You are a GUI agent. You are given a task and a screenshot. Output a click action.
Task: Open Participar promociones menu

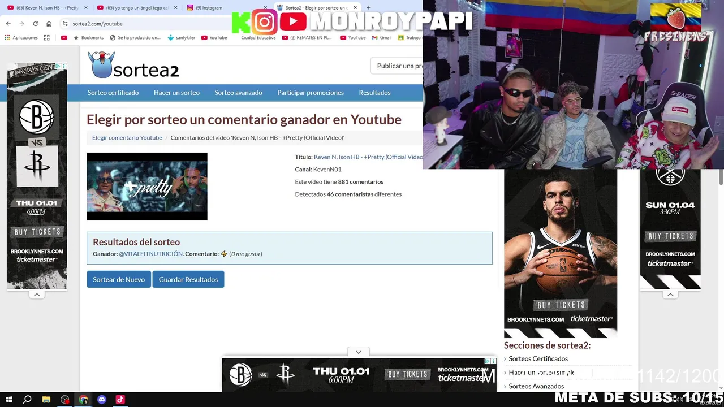(311, 93)
